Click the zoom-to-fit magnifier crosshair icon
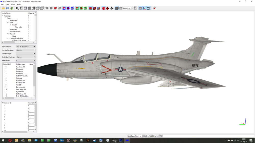 click(17, 8)
